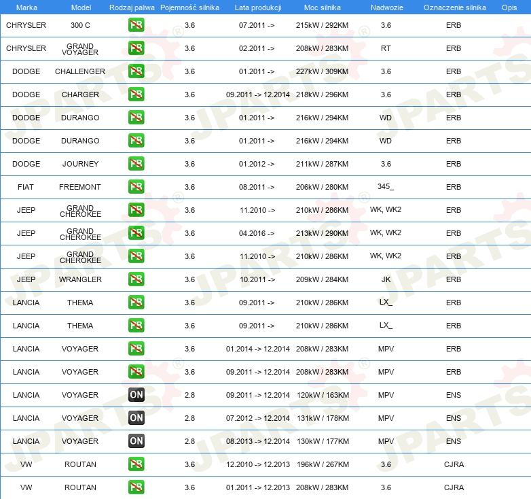
Task: Click the ON icon in 131kW Voyager row
Action: (x=136, y=418)
